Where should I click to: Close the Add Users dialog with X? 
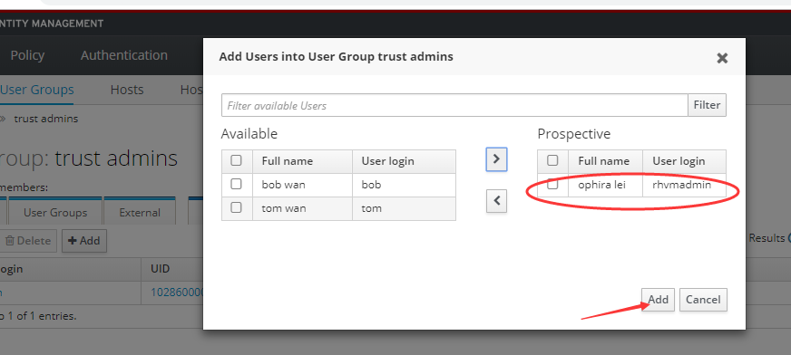point(722,58)
